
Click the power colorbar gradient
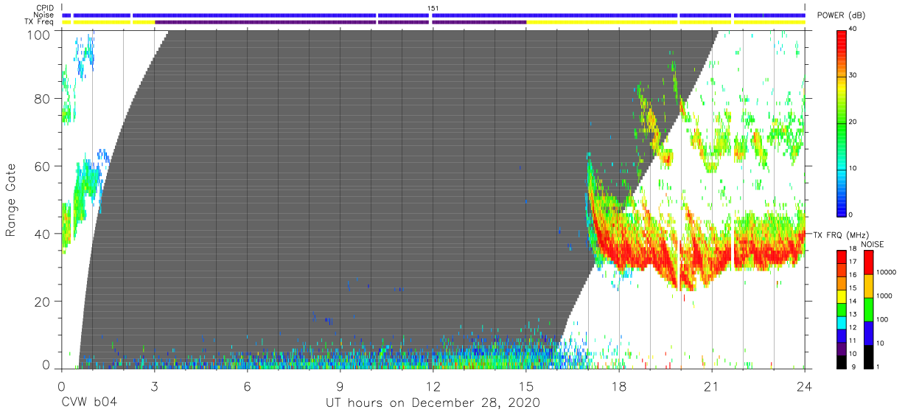[842, 122]
